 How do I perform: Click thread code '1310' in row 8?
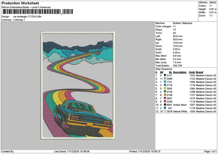pyautogui.click(x=192, y=98)
